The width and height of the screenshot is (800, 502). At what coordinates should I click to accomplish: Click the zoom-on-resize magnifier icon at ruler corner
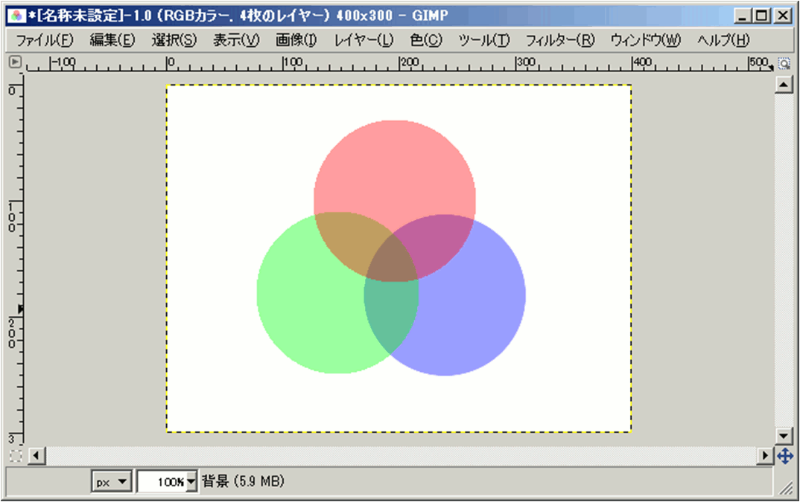tap(784, 64)
